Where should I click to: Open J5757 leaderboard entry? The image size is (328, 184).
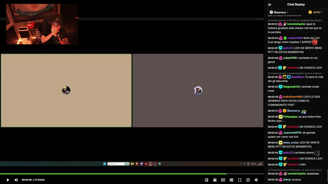point(315,12)
